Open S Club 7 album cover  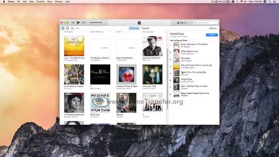click(x=153, y=102)
